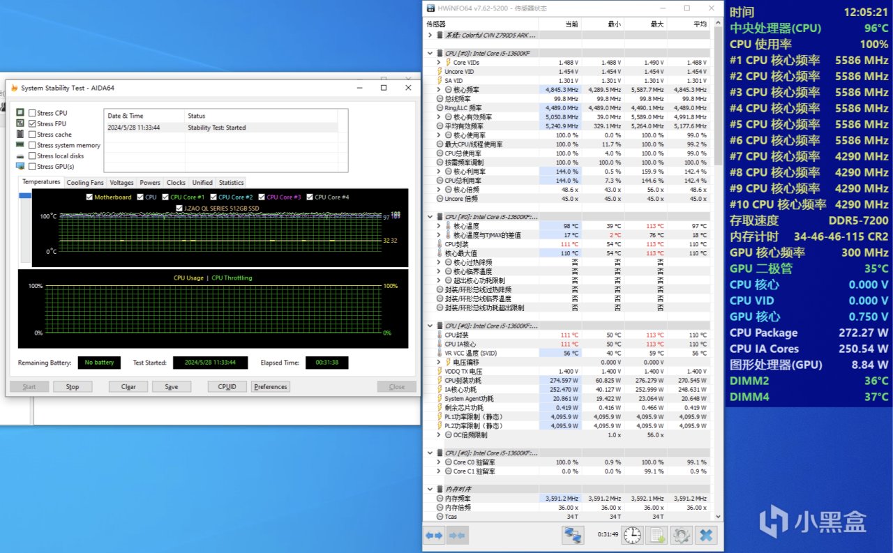Uncheck the Motherboard graph checkbox
The image size is (893, 553).
click(89, 197)
